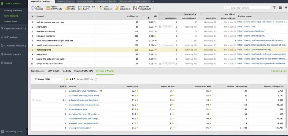Open the awario.com/facebook/ ranking page link
The image size is (288, 136).
click(x=251, y=31)
